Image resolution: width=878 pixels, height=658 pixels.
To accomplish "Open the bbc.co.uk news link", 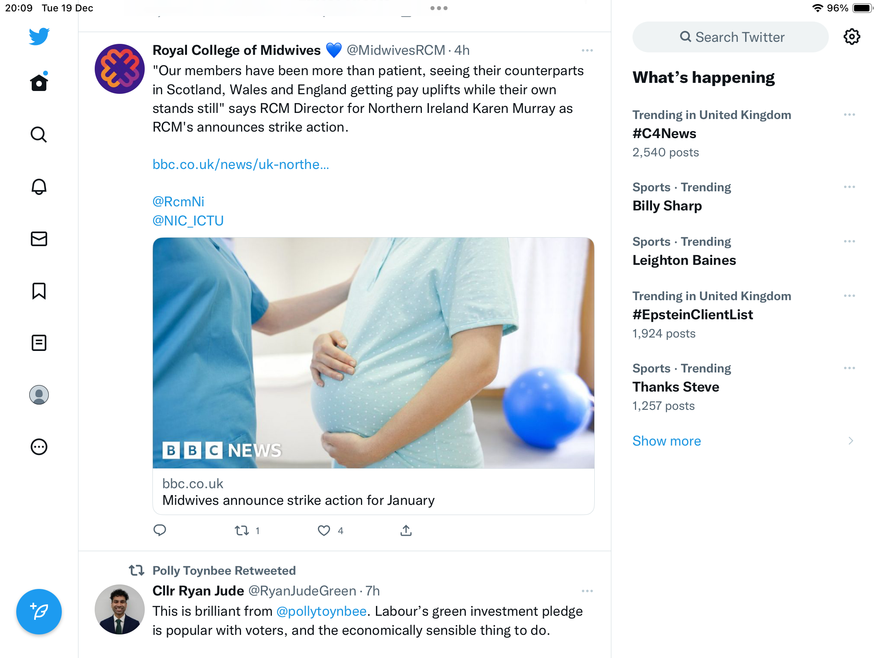I will click(241, 164).
